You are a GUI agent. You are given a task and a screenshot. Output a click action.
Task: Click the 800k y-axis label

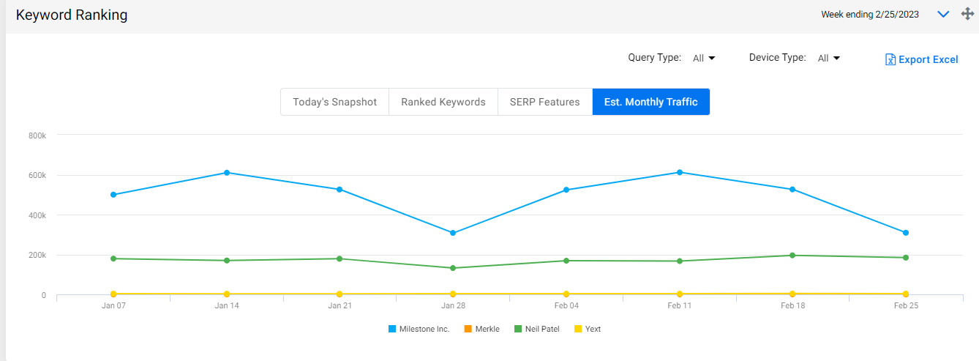coord(37,135)
